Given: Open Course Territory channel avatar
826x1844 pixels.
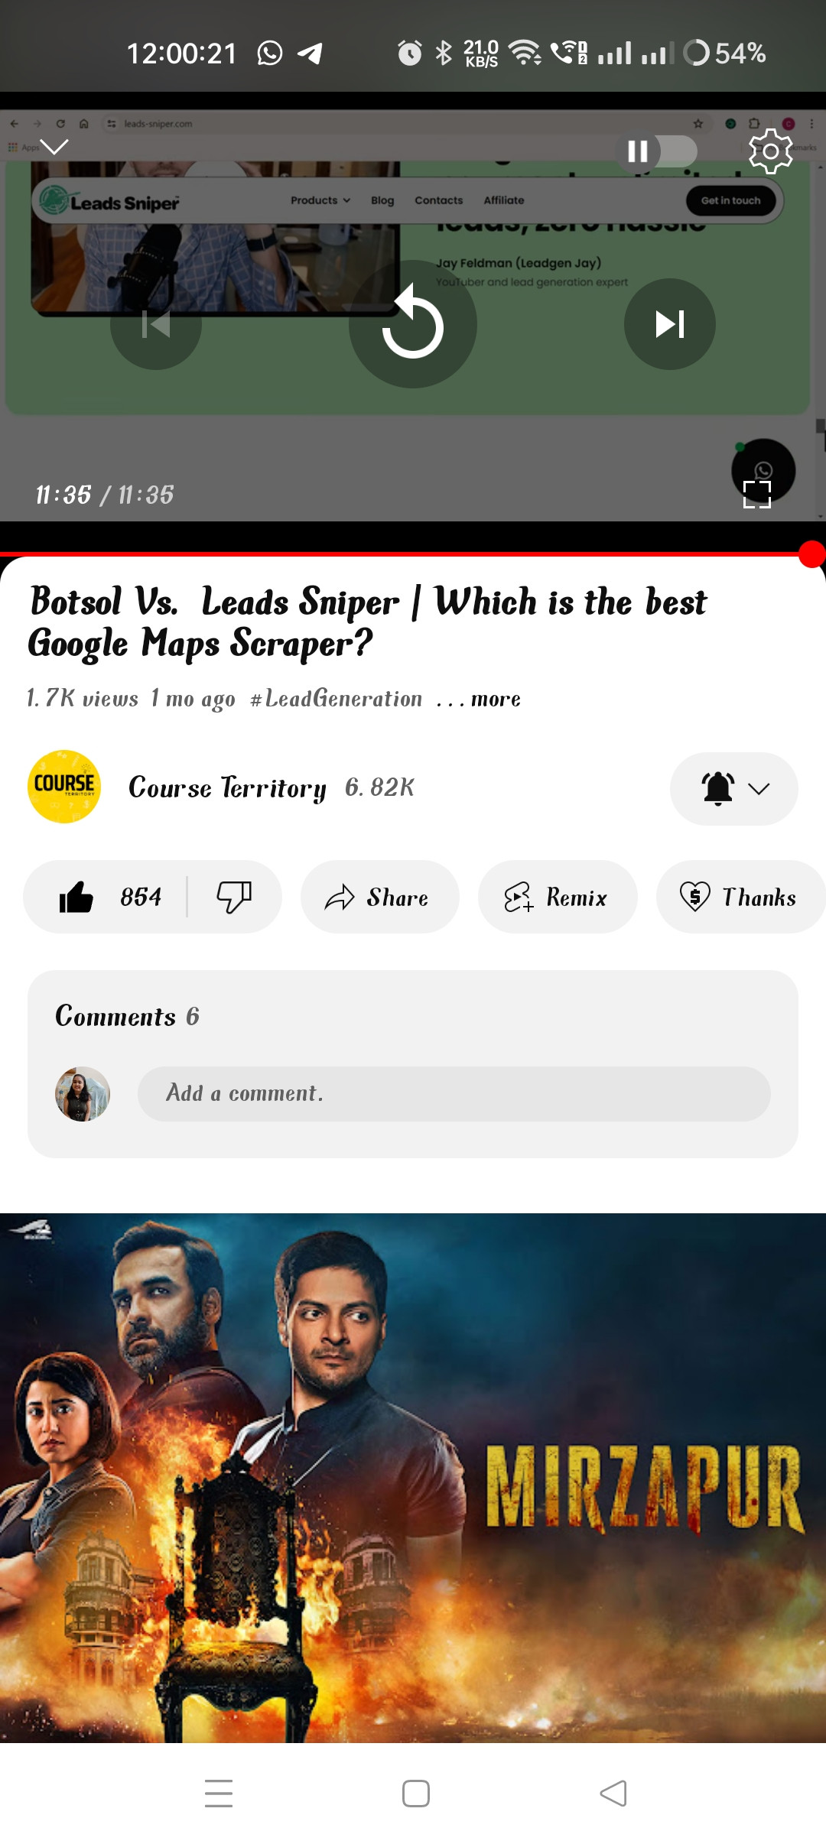Looking at the screenshot, I should [x=64, y=787].
